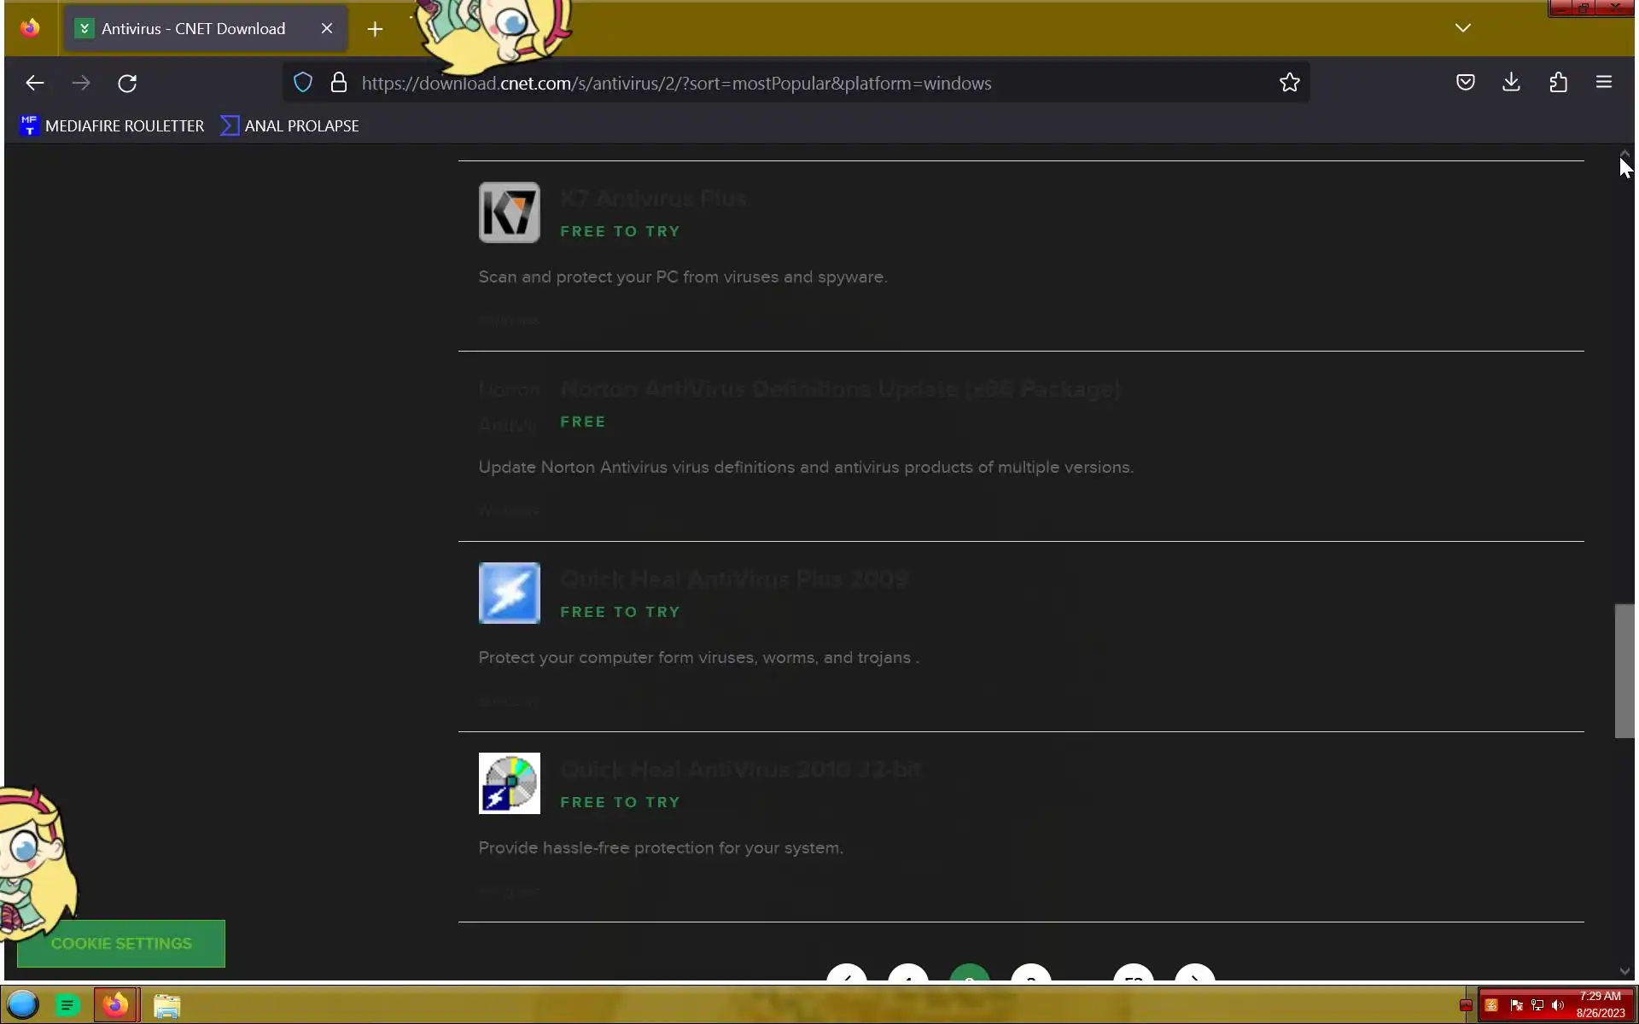Open the file explorer taskbar icon
The height and width of the screenshot is (1024, 1639).
(x=166, y=1006)
